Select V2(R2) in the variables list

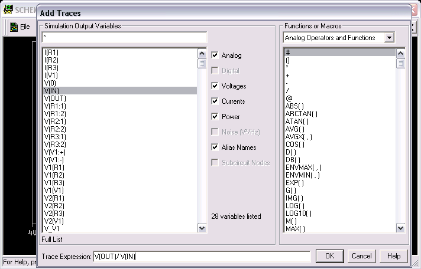(x=120, y=206)
